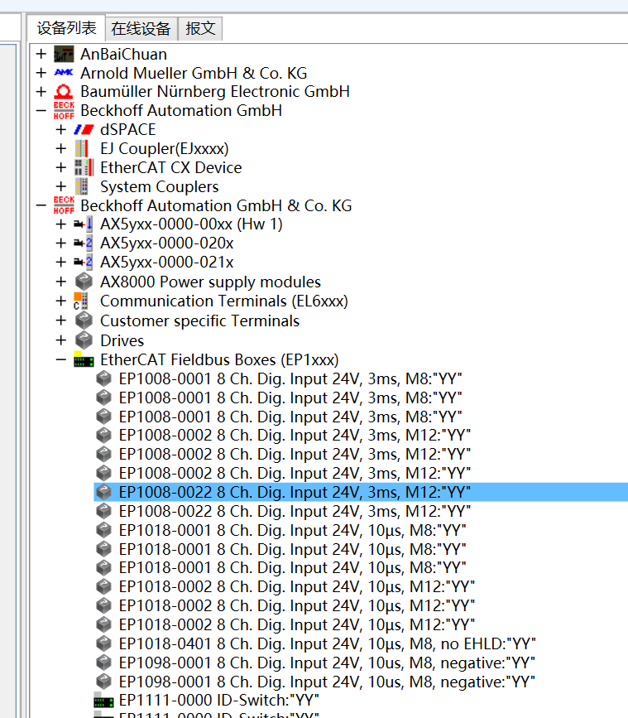Select the AX5yxx-0000-020x label

pyautogui.click(x=167, y=243)
